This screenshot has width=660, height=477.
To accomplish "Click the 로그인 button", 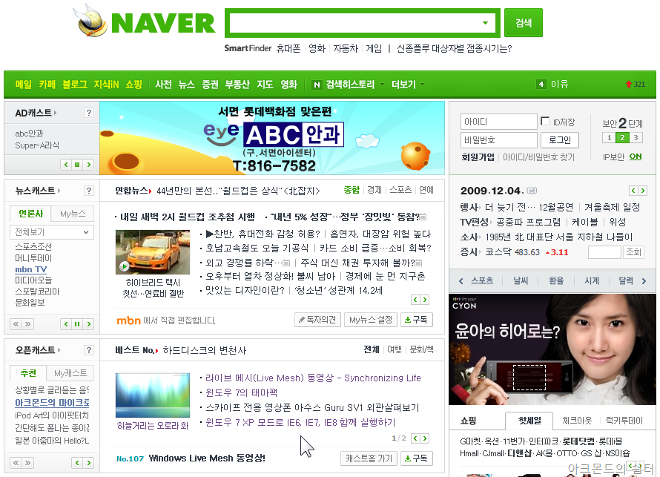I will click(x=559, y=140).
